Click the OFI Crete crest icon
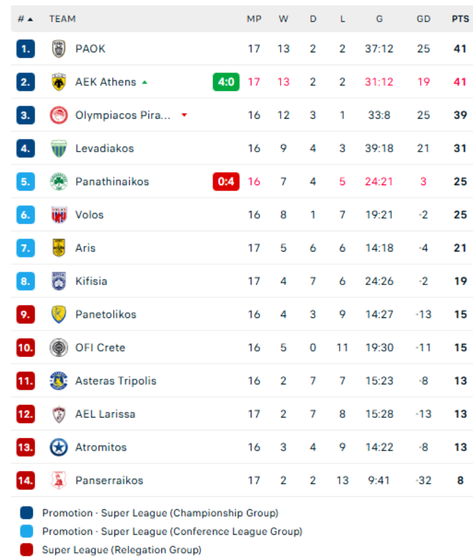 pyautogui.click(x=58, y=347)
